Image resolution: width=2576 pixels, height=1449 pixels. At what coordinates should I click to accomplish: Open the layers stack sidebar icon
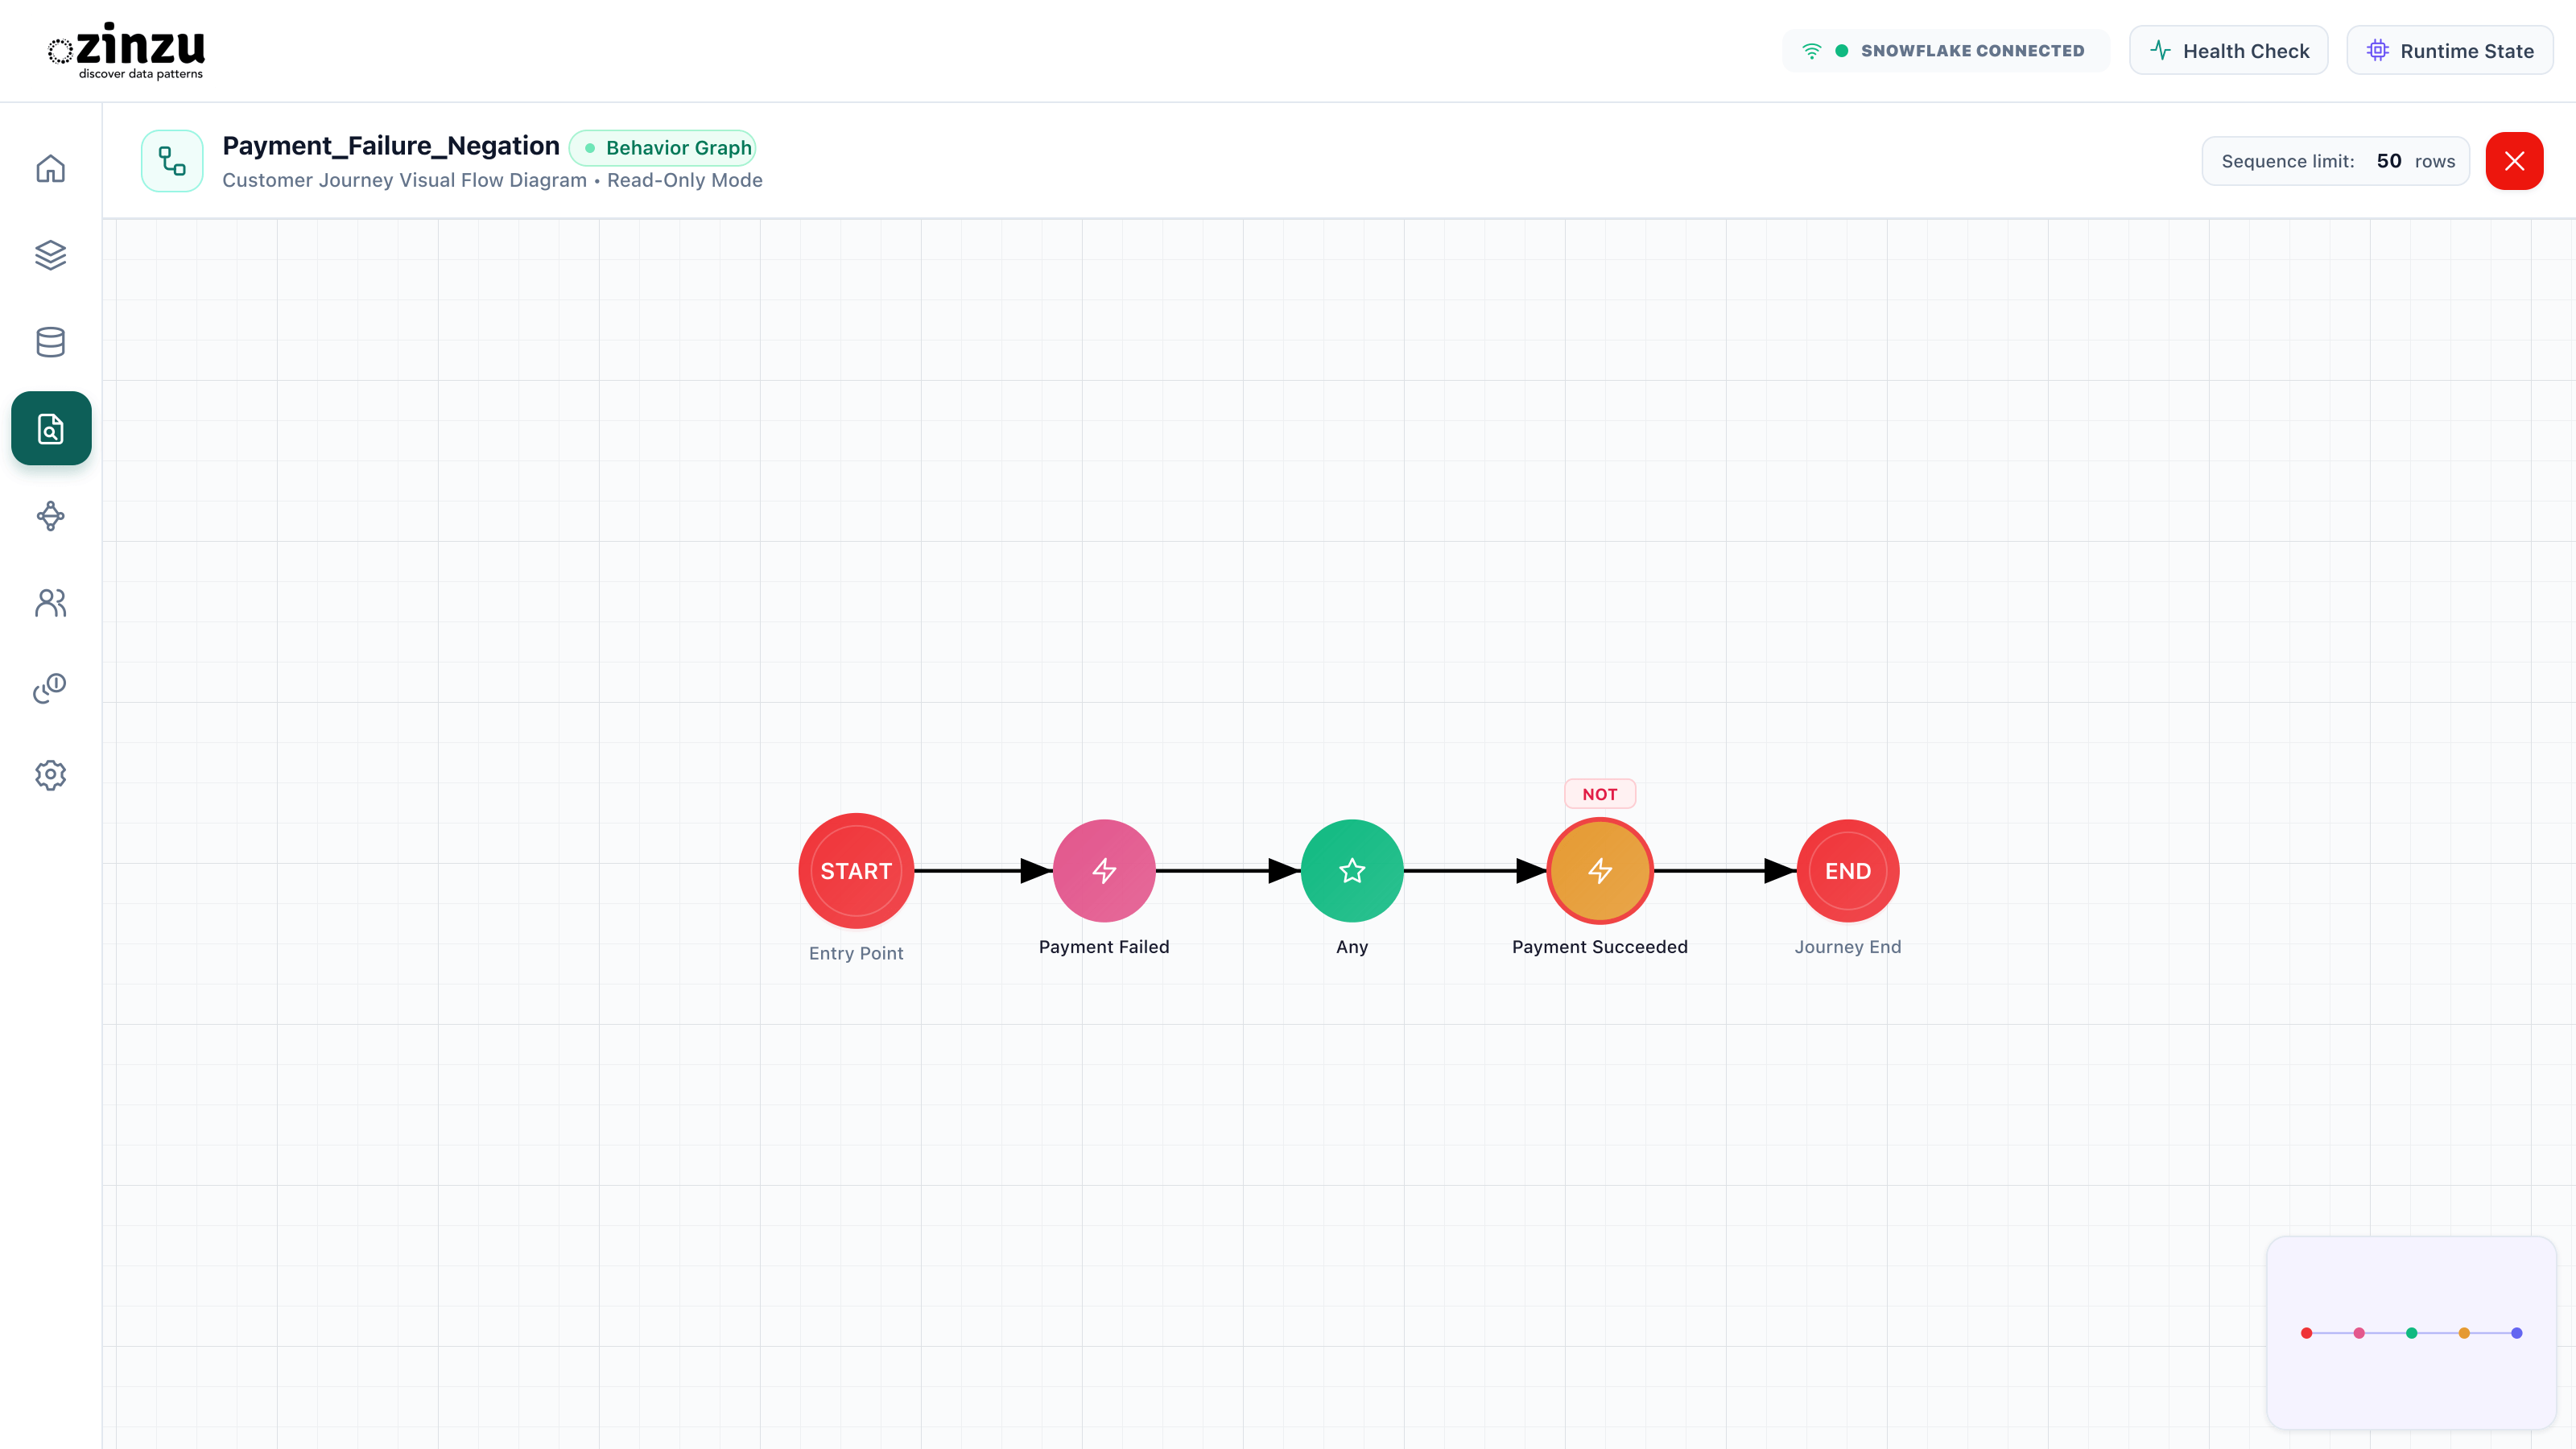51,255
